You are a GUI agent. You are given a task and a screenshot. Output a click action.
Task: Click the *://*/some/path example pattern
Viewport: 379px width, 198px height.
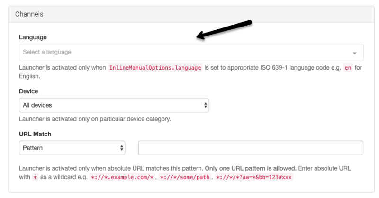tap(185, 177)
